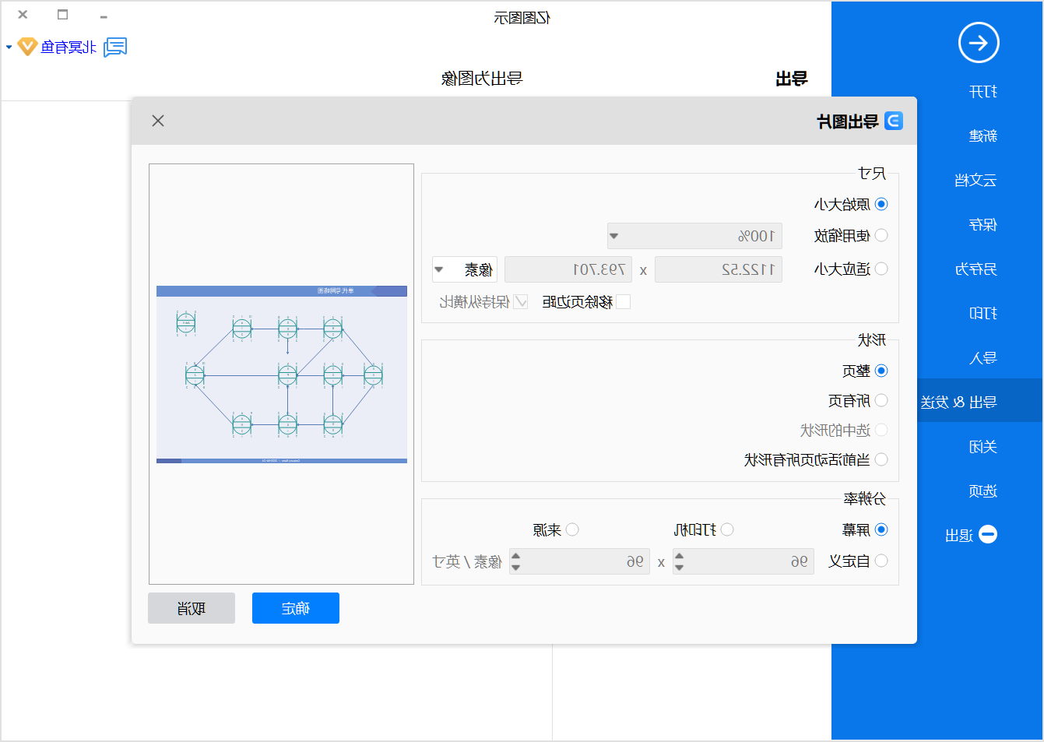Click 导出为图像 heading text
The height and width of the screenshot is (742, 1044).
coord(482,78)
